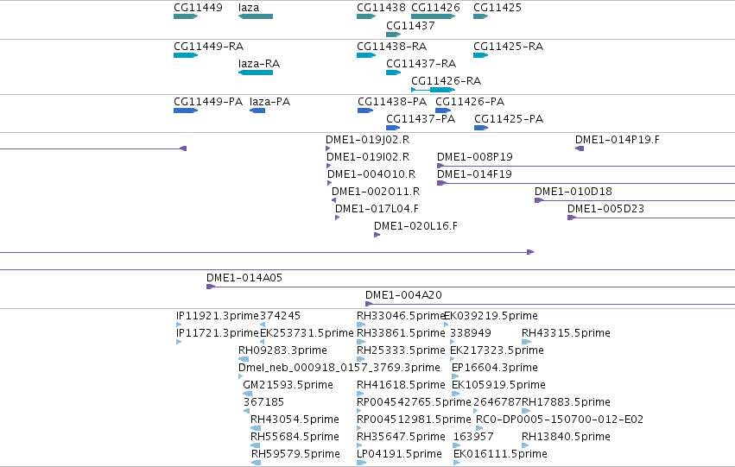Screen dimensions: 735x467
Task: Click the CG11438 gene label
Action: click(x=381, y=8)
